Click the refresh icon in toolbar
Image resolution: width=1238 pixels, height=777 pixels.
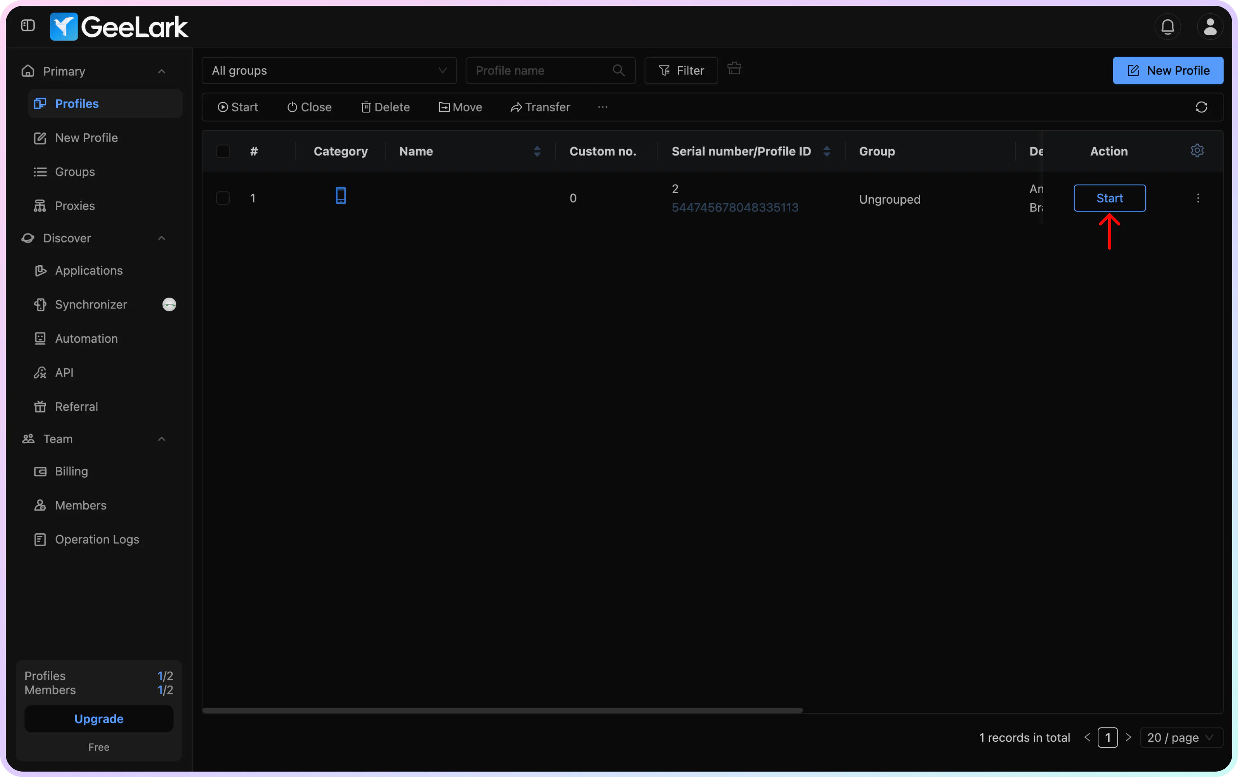pyautogui.click(x=1201, y=107)
